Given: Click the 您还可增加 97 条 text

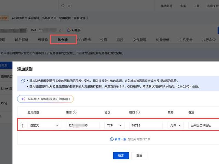Looking at the screenshot, I should 139,139.
